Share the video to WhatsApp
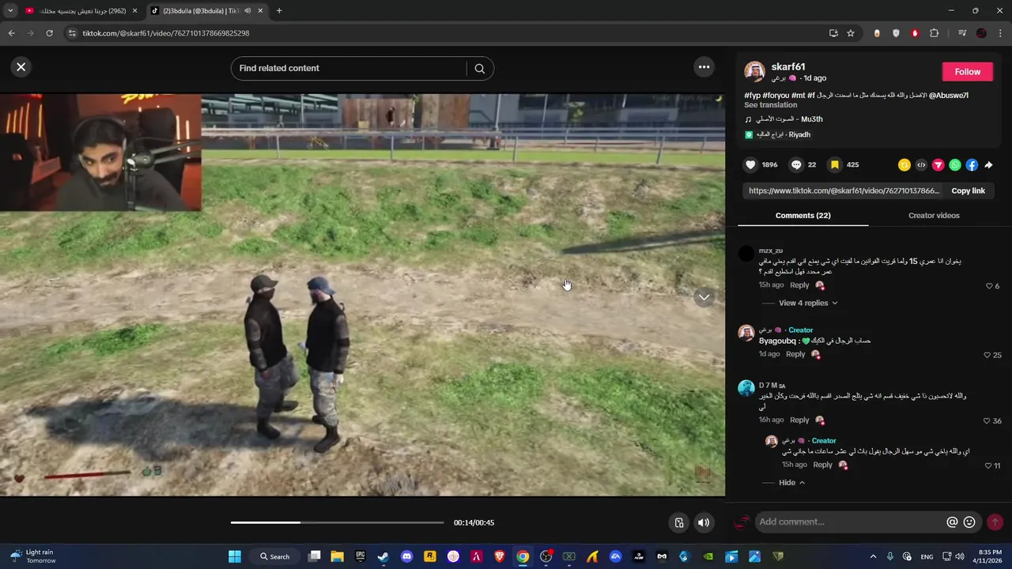This screenshot has height=569, width=1012. [955, 165]
